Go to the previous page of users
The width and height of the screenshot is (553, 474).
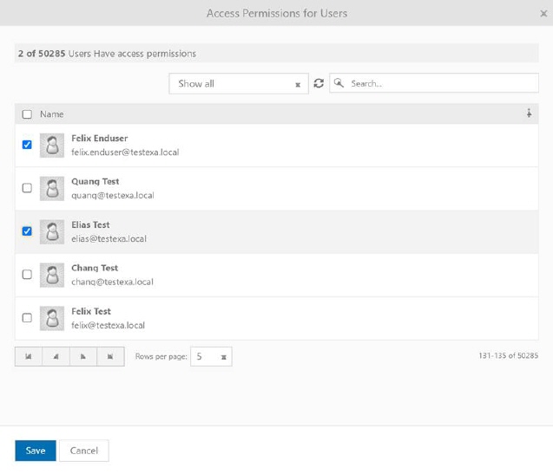(x=56, y=356)
